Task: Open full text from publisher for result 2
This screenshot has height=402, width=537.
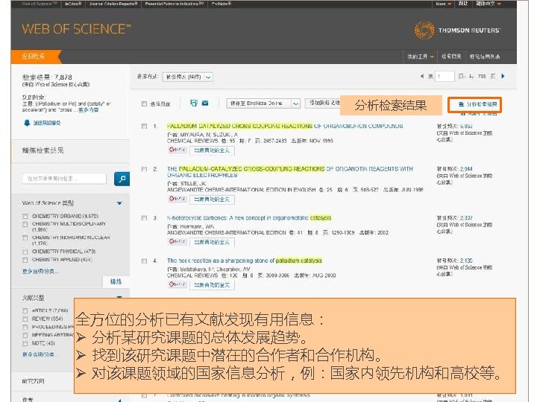Action: click(x=212, y=199)
